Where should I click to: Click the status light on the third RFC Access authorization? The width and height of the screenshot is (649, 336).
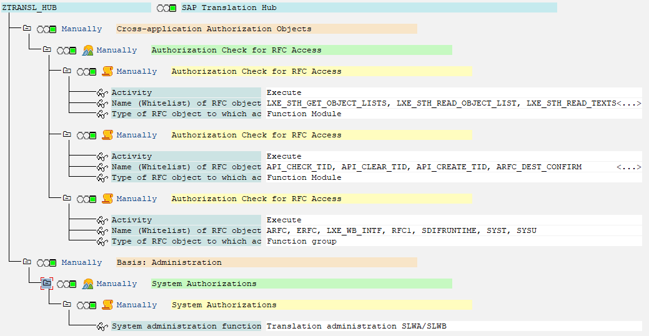tap(86, 199)
